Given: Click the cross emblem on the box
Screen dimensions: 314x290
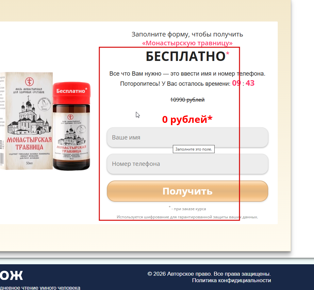Looking at the screenshot, I should click(x=29, y=81).
